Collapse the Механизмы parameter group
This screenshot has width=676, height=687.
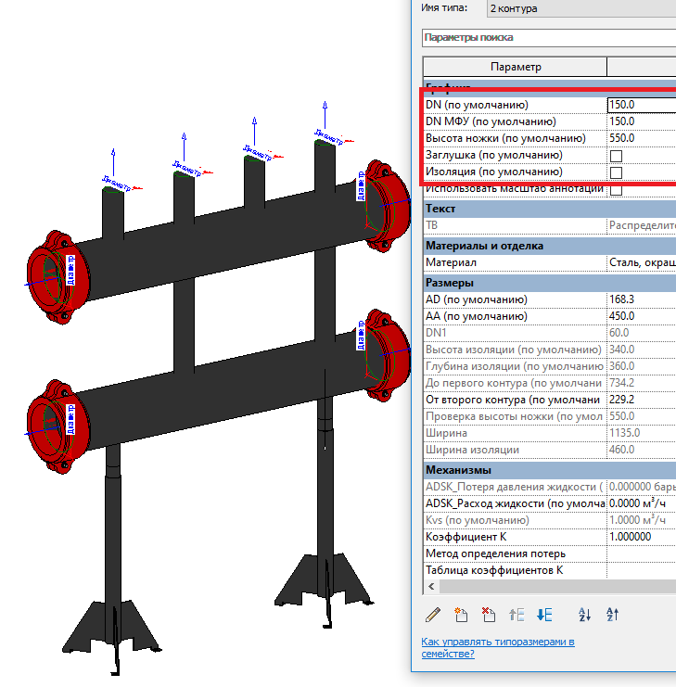pos(459,470)
